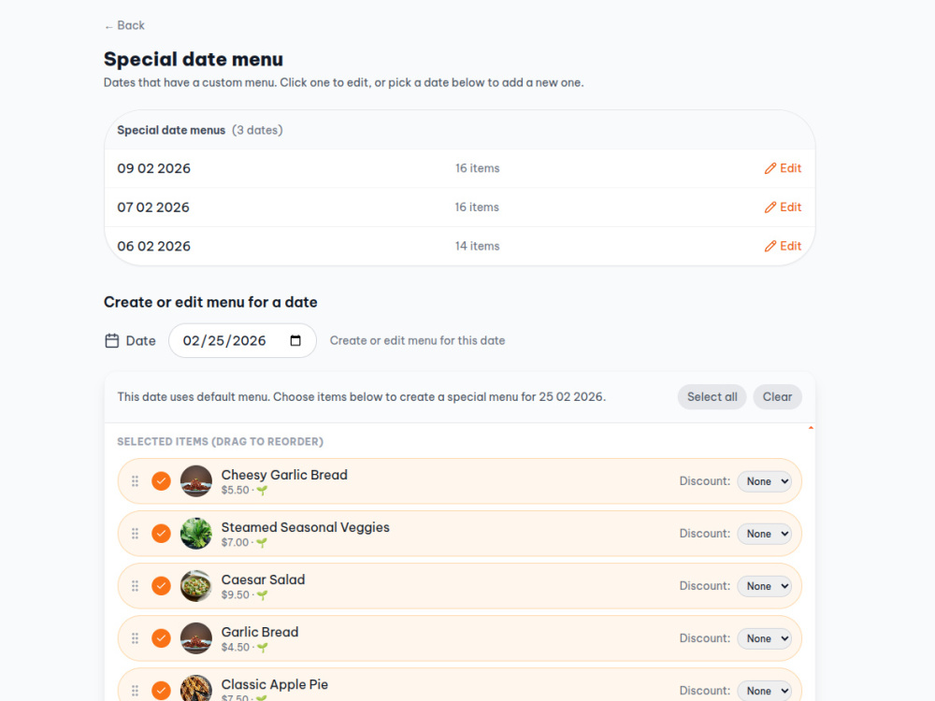Open discount dropdown for Classic Apple Pie
Viewport: 935px width, 701px height.
pyautogui.click(x=765, y=691)
